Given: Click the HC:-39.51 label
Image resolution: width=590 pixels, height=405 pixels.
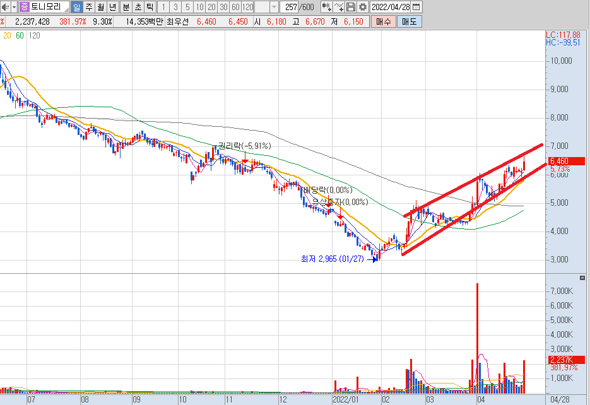Looking at the screenshot, I should point(563,42).
